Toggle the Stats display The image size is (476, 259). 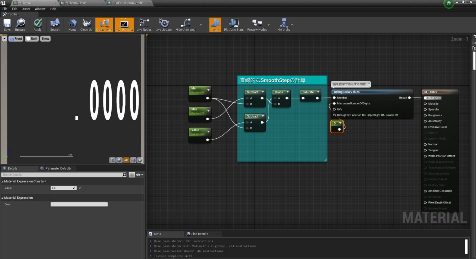215,24
